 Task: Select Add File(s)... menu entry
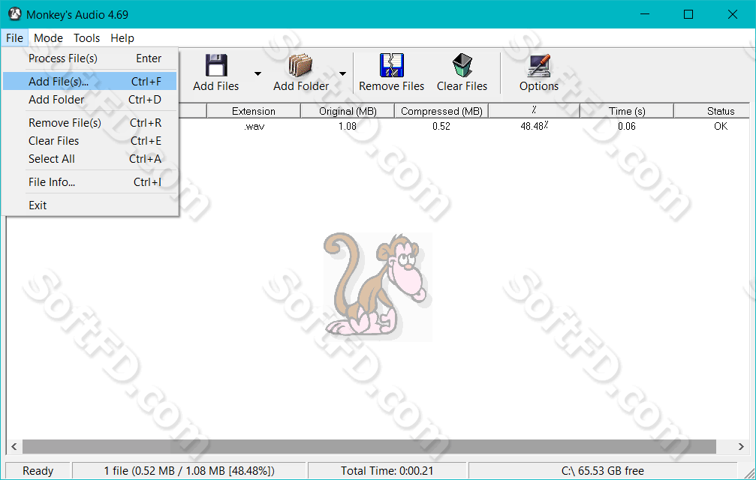coord(90,81)
